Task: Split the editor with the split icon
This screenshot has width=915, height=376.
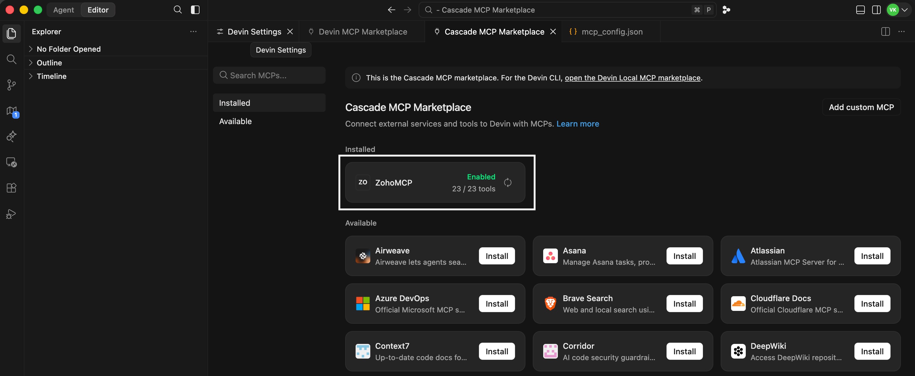Action: (x=886, y=31)
